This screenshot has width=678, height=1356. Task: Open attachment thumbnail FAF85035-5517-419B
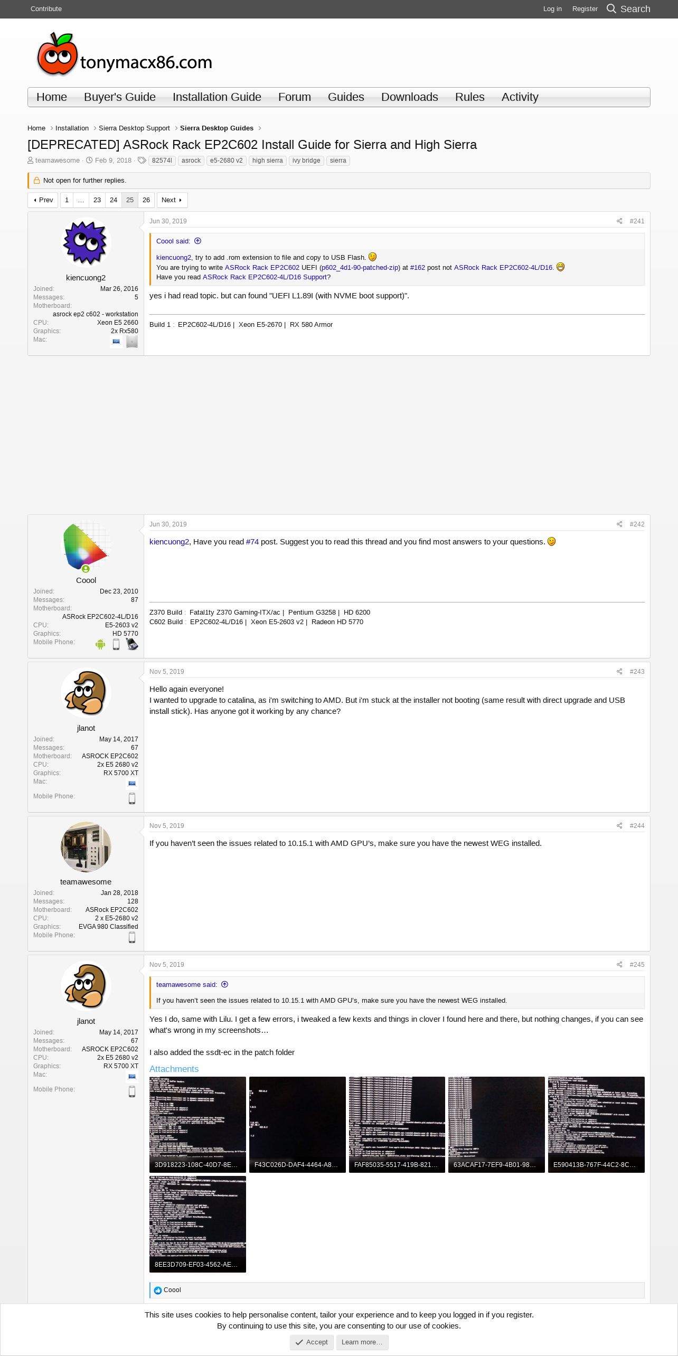tap(397, 1125)
